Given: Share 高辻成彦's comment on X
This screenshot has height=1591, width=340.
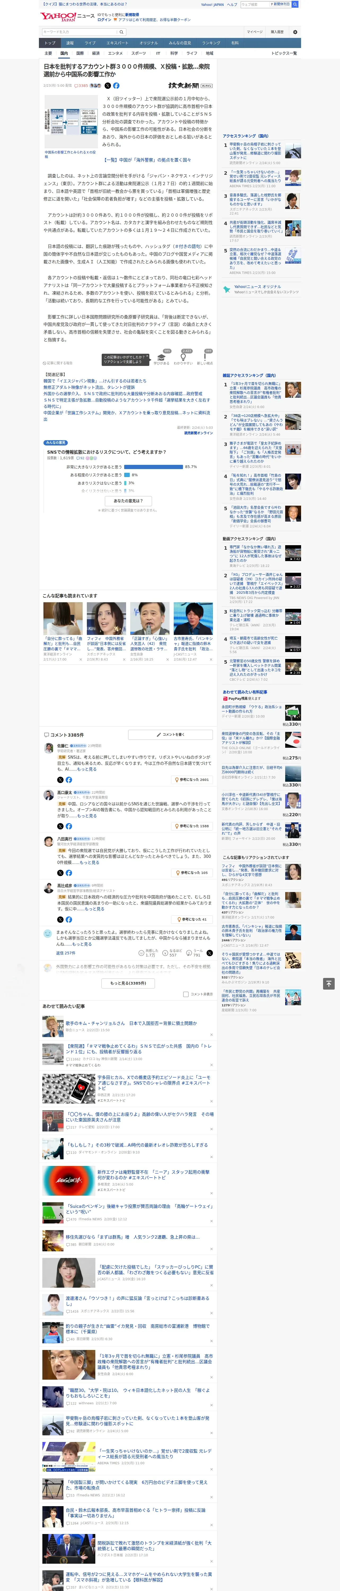Looking at the screenshot, I should (60, 919).
